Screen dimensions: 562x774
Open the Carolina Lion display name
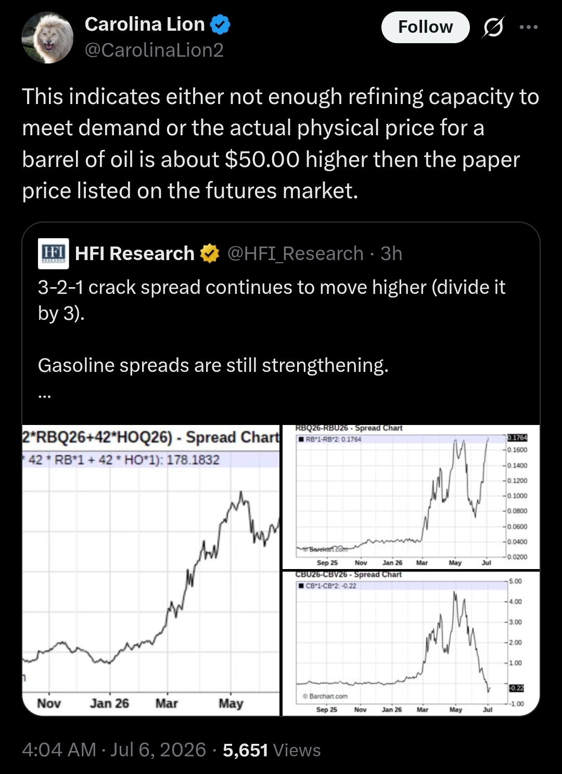[x=145, y=24]
